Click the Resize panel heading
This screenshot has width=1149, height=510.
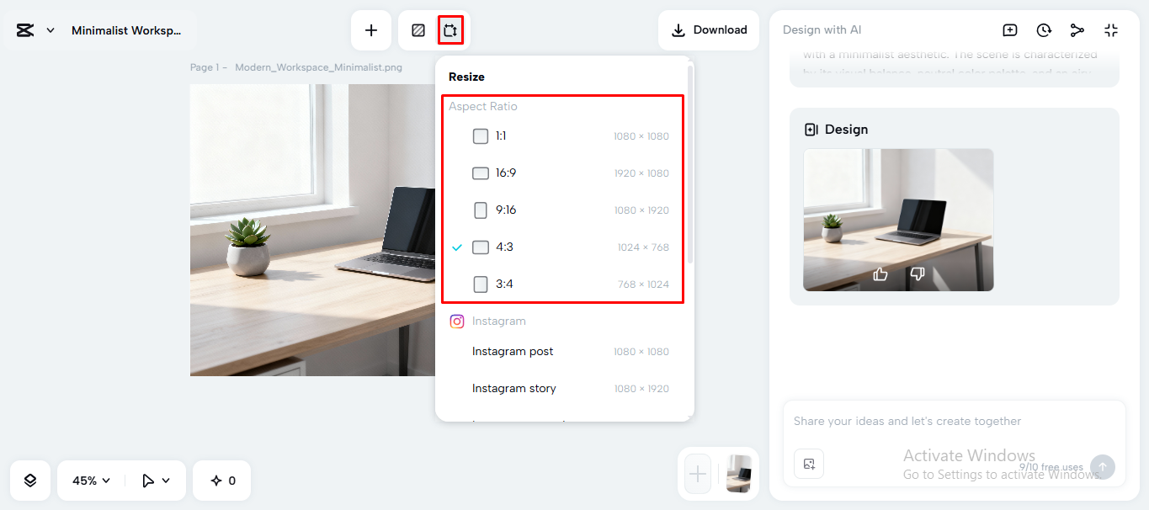(x=466, y=77)
